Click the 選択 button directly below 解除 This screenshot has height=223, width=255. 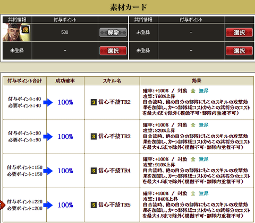(x=113, y=51)
